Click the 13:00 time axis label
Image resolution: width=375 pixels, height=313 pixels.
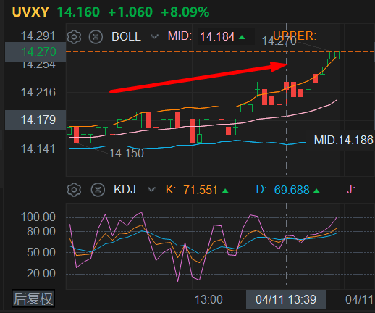point(208,299)
